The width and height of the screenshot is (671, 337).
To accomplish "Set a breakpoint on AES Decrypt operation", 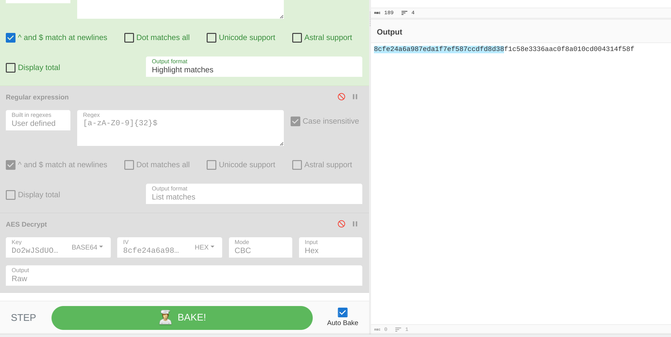I will (355, 224).
